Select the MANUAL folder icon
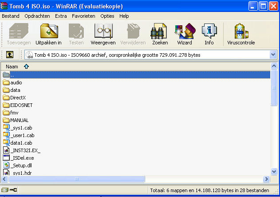Image resolution: width=280 pixels, height=197 pixels. 6,120
